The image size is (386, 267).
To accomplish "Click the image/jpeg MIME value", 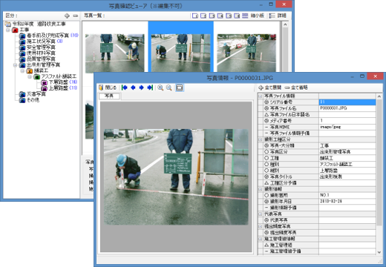I will 347,127.
